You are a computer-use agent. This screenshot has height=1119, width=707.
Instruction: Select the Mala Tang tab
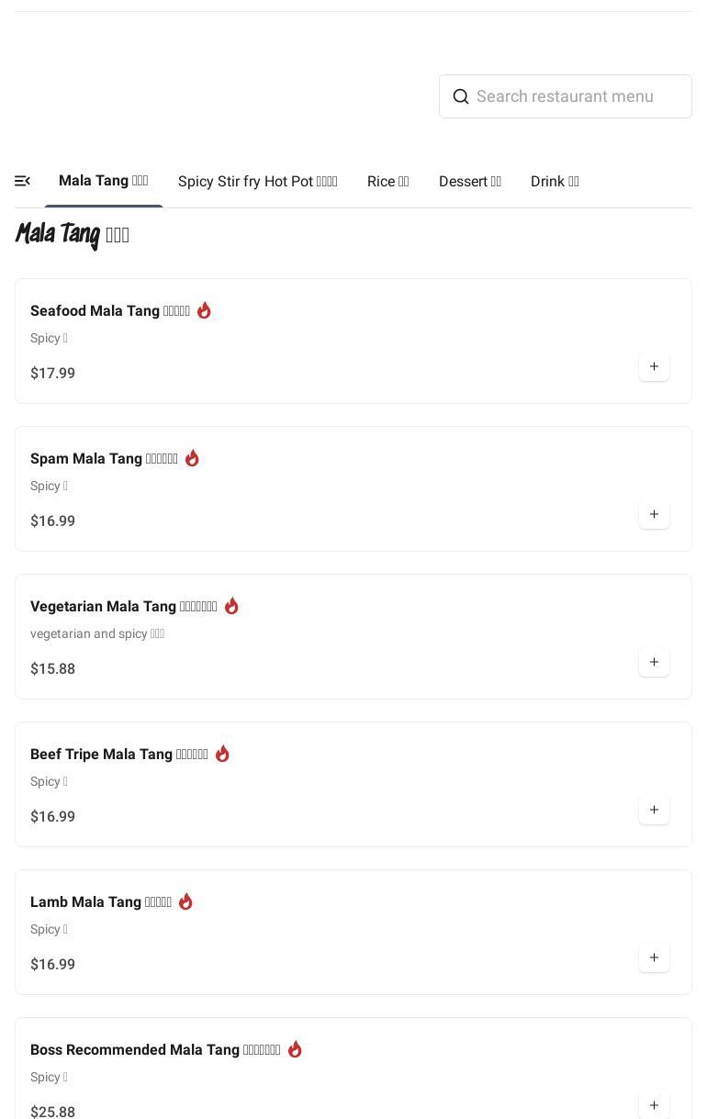pos(103,181)
